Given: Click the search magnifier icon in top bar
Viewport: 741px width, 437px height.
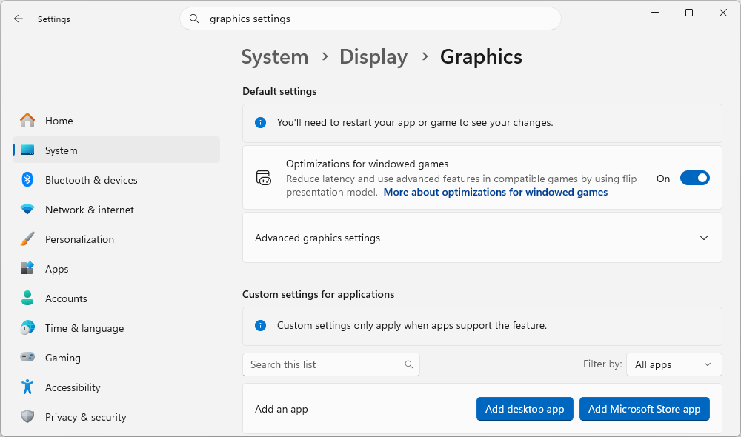Looking at the screenshot, I should point(193,19).
